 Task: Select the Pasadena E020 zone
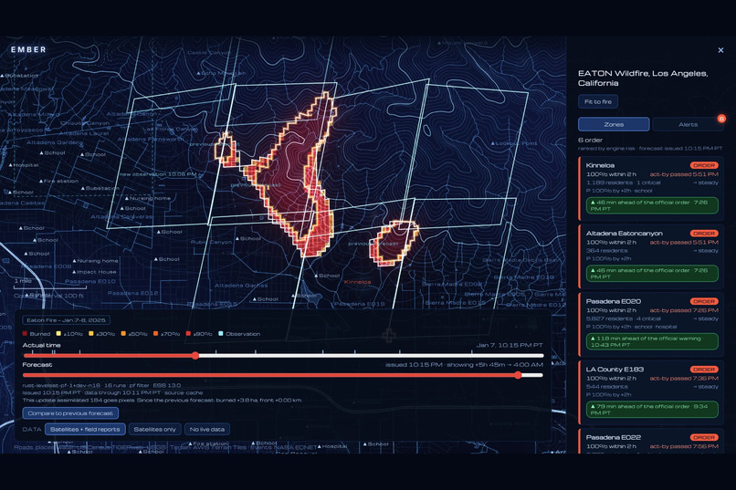[x=651, y=324]
